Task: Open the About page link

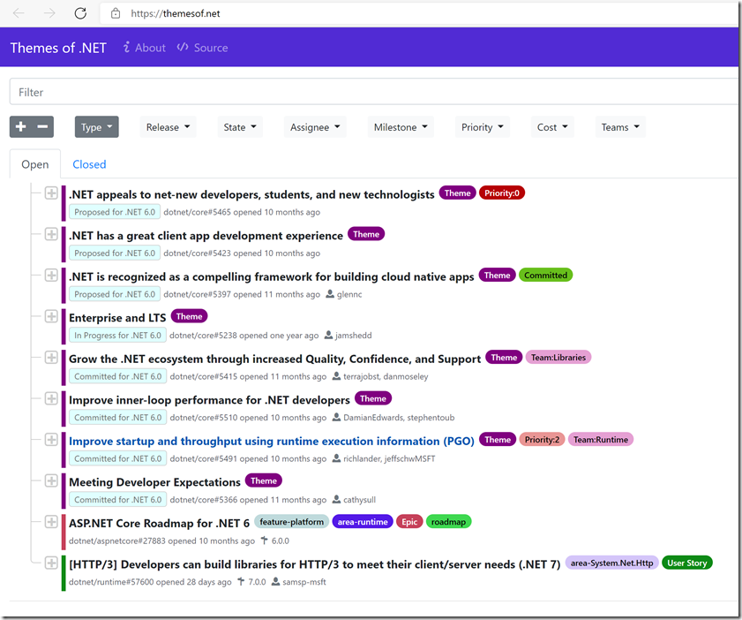Action: (x=145, y=48)
